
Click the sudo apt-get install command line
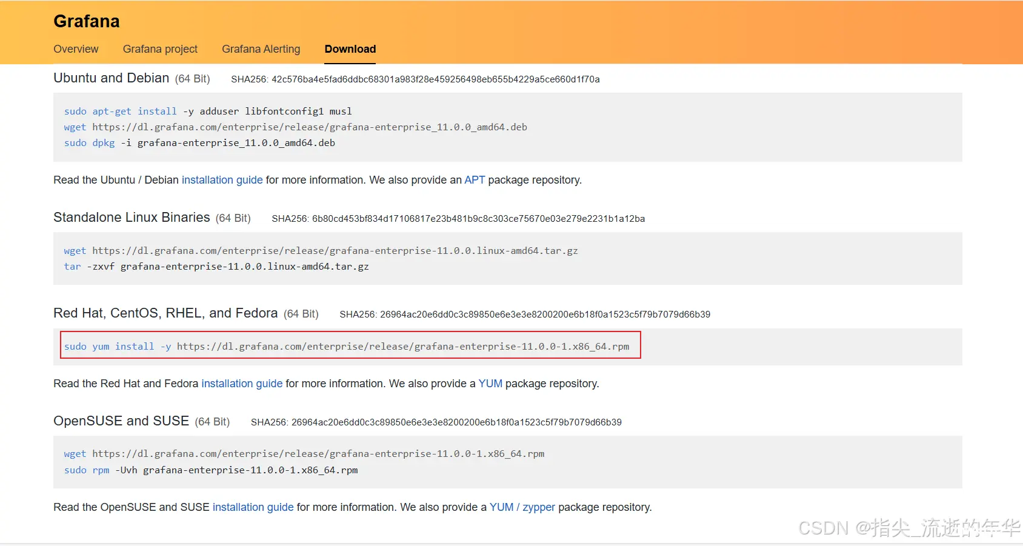pos(208,112)
